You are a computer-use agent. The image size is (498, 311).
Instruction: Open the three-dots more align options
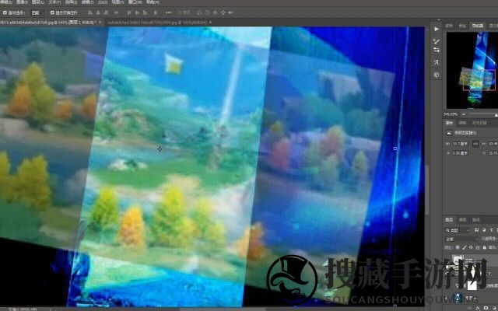[168, 12]
